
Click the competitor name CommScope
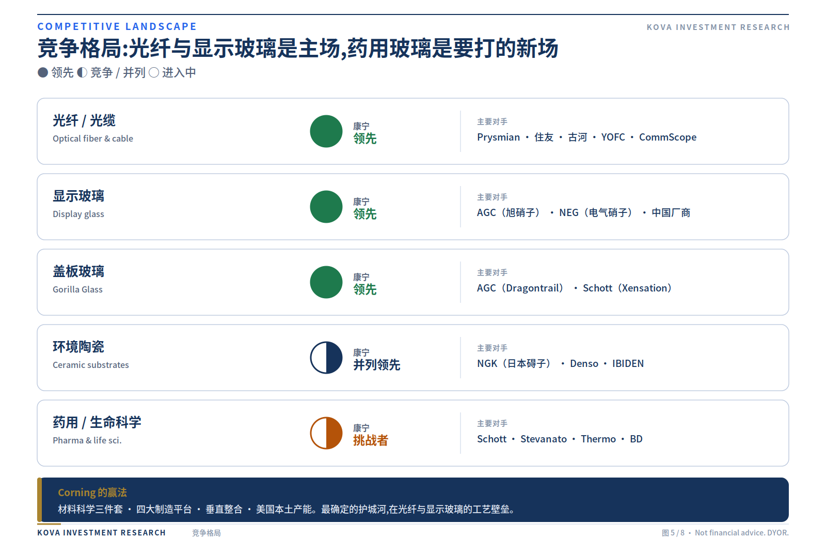(x=668, y=137)
